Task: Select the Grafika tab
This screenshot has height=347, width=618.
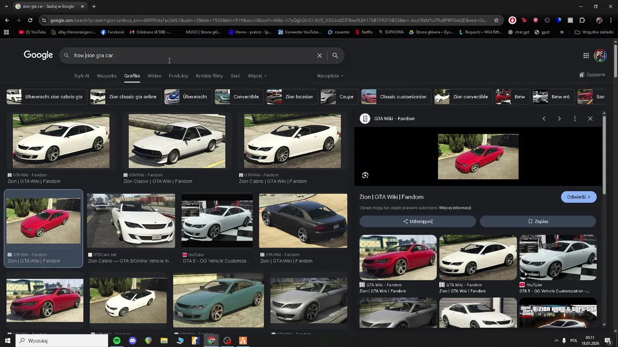Action: pos(132,76)
